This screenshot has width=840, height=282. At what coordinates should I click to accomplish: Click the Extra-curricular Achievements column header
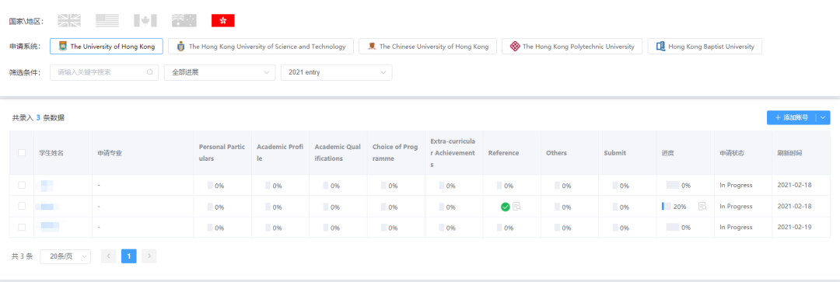453,152
